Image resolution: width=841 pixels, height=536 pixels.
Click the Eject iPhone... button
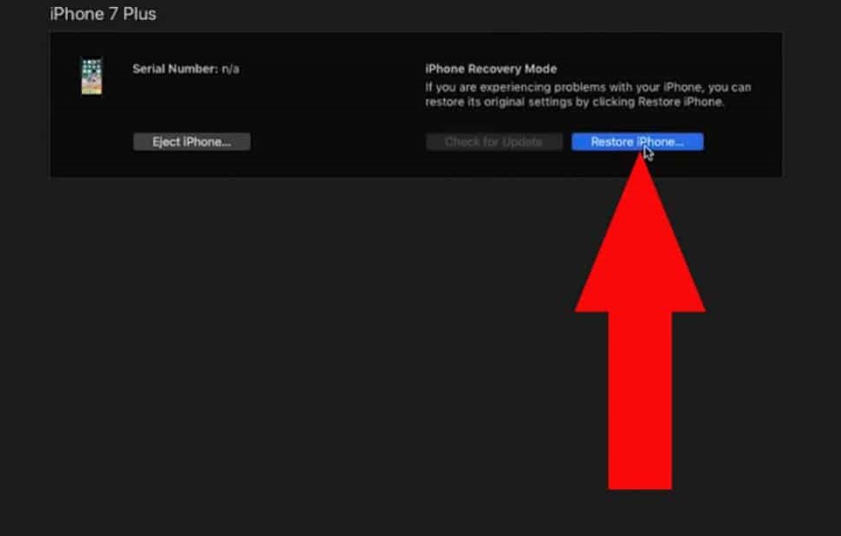tap(191, 141)
